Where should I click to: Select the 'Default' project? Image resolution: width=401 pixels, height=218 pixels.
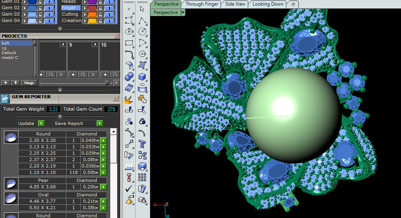pos(9,53)
